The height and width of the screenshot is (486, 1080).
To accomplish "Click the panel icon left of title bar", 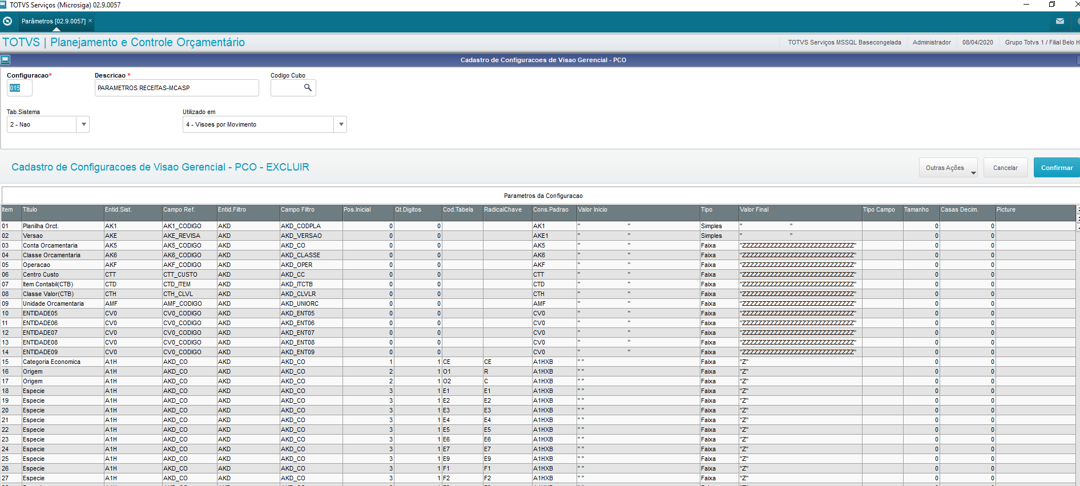I will 5,60.
